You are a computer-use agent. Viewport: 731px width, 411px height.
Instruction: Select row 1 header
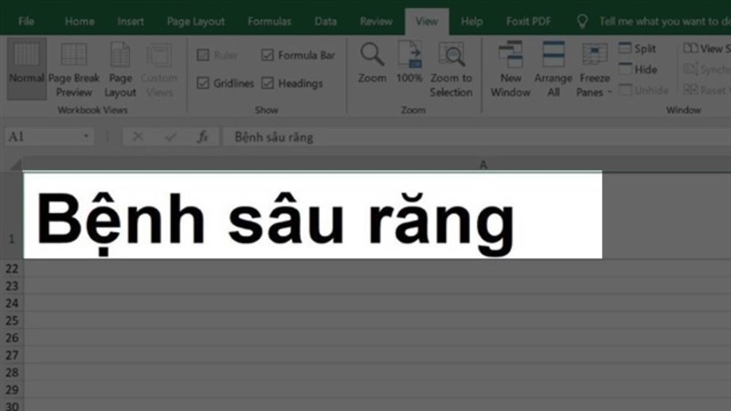point(12,216)
